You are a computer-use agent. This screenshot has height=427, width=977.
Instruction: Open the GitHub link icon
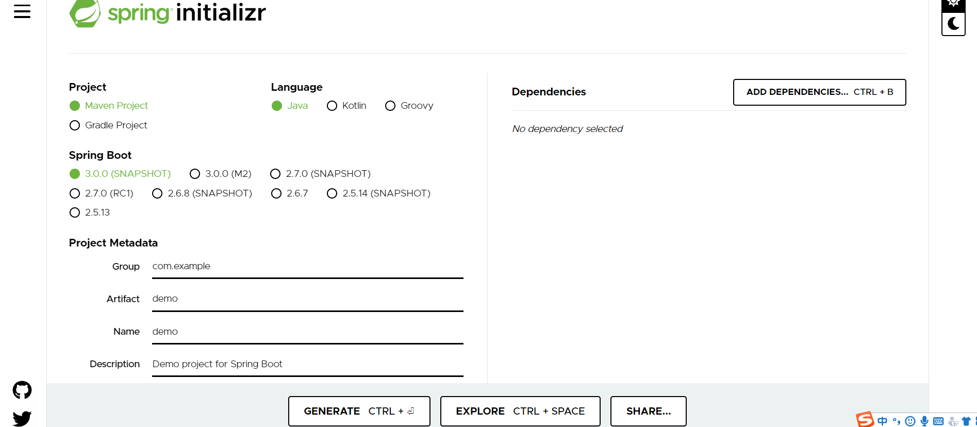click(x=22, y=390)
